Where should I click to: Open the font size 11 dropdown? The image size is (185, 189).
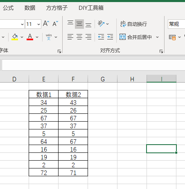pos(38,24)
